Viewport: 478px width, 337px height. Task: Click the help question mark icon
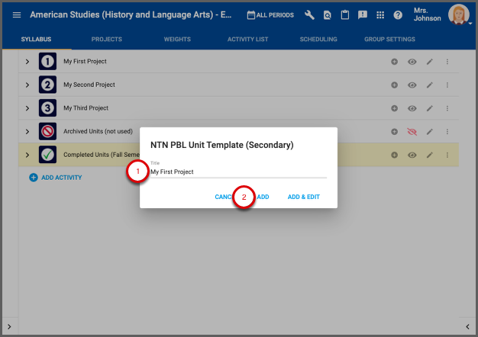(398, 15)
